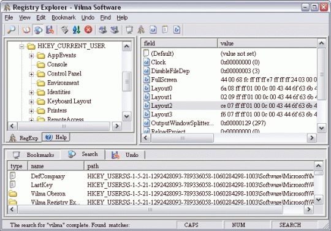The width and height of the screenshot is (331, 231).
Task: Select the Environment key in the tree
Action: (63, 83)
